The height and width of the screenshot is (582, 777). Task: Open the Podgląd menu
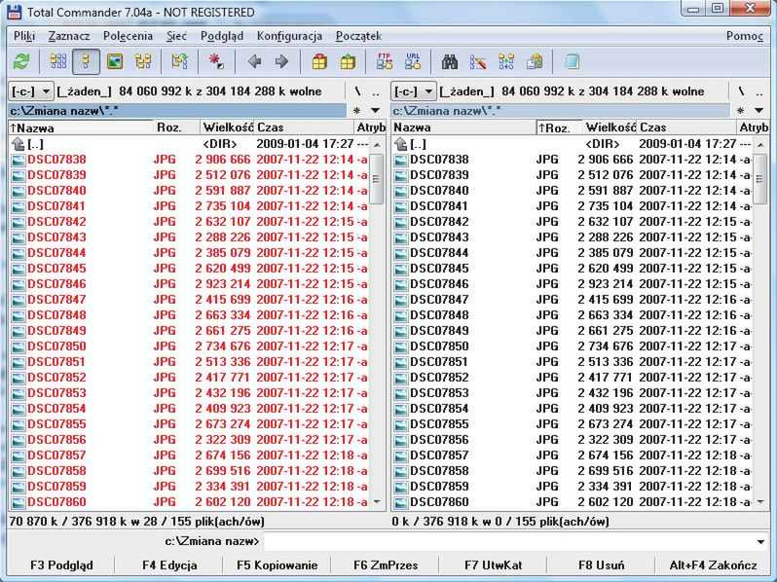pyautogui.click(x=221, y=36)
